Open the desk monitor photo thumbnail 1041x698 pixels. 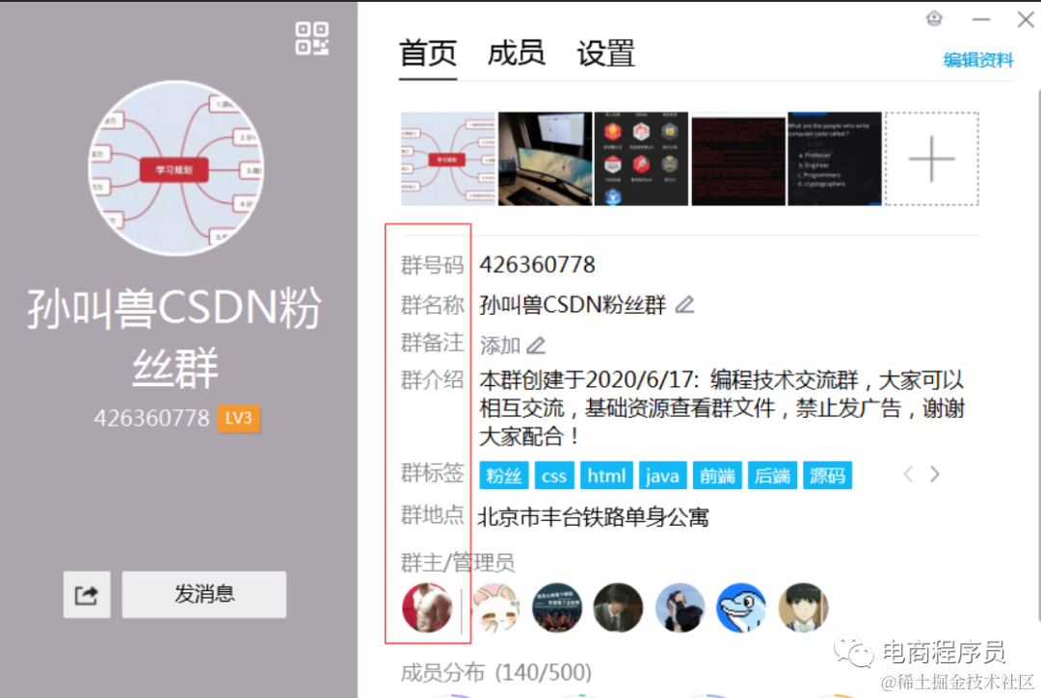[x=545, y=159]
